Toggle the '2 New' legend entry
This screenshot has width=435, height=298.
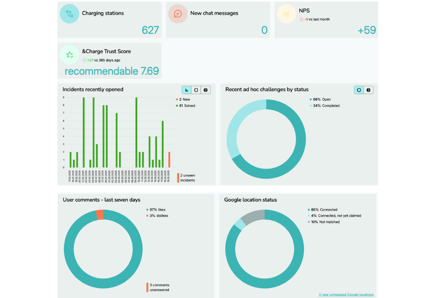183,99
